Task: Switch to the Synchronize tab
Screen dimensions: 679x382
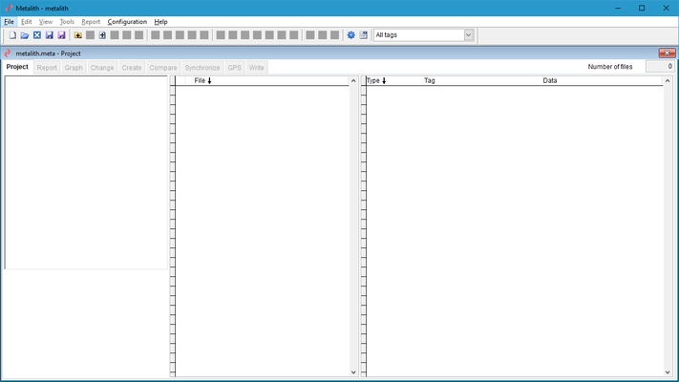Action: point(202,68)
